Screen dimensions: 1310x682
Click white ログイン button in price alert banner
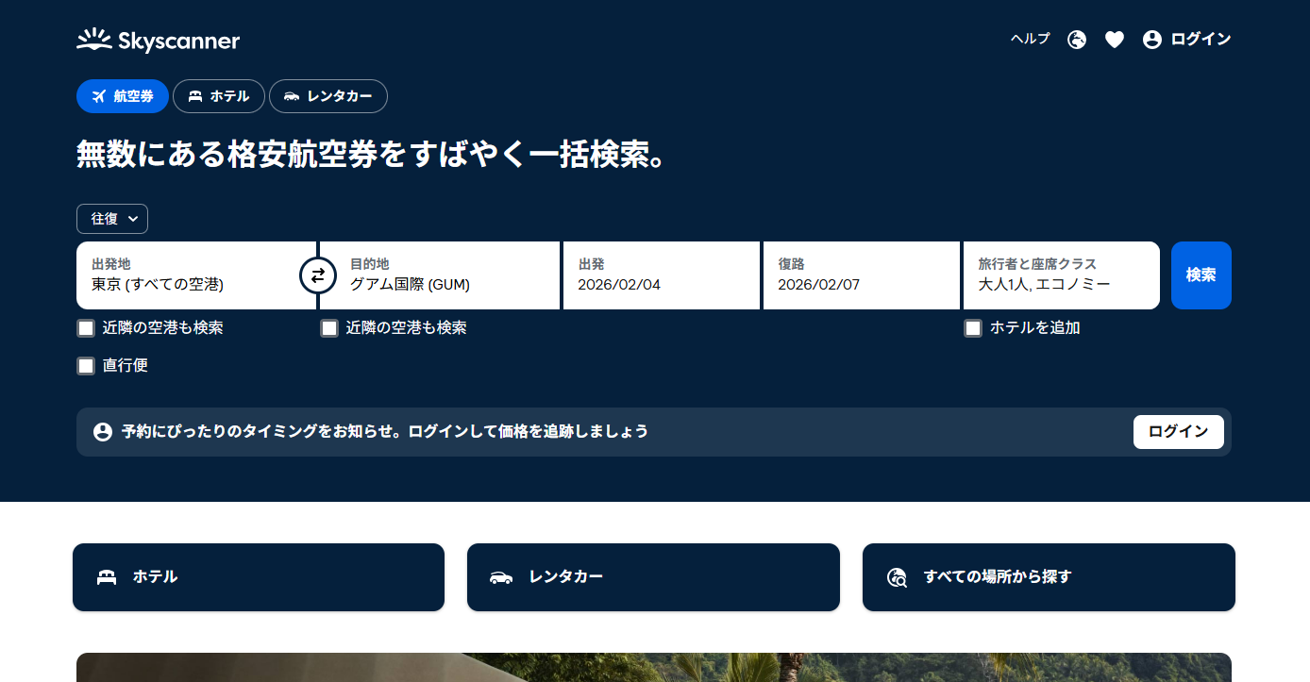pos(1178,432)
